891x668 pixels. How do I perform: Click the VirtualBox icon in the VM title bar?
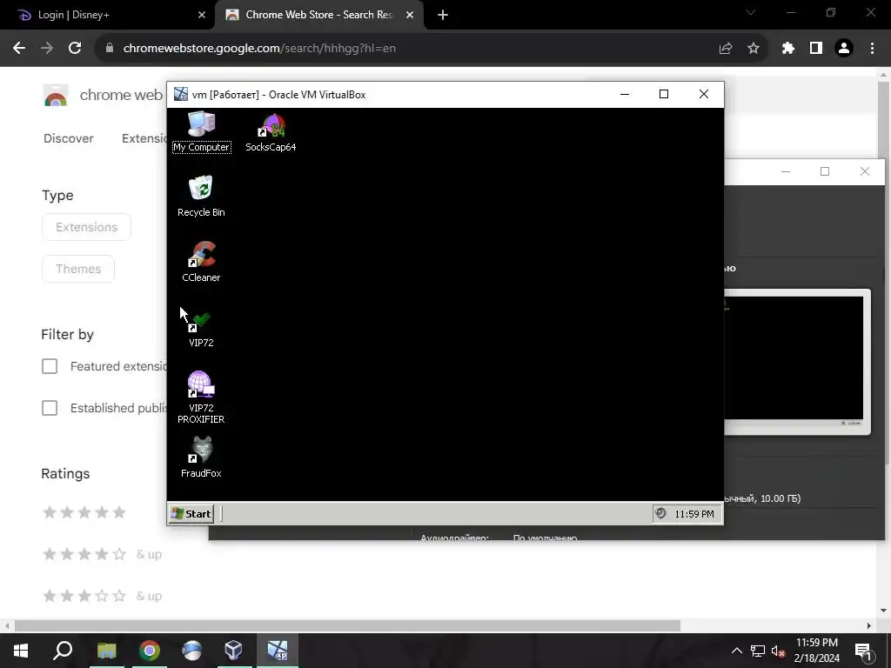(181, 94)
